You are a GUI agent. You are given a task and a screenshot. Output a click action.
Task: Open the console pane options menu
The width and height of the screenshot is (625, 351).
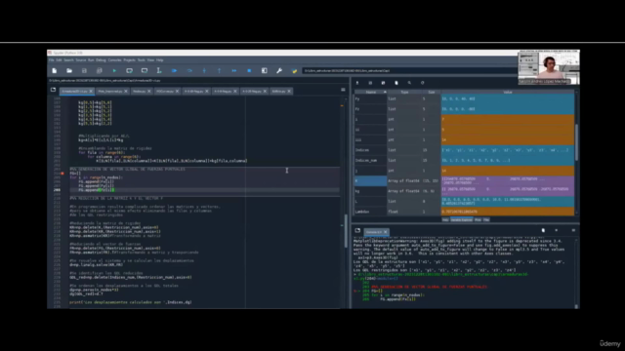pyautogui.click(x=573, y=230)
